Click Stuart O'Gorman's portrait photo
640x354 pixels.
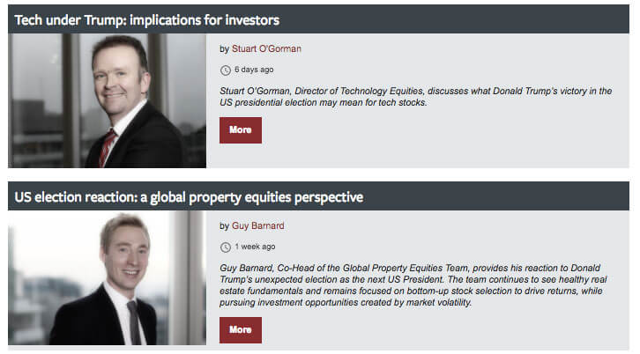(107, 100)
